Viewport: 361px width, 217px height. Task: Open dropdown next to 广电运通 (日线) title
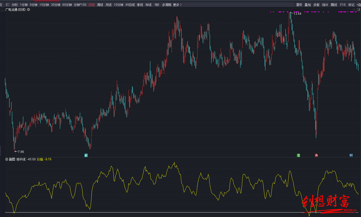28,9
